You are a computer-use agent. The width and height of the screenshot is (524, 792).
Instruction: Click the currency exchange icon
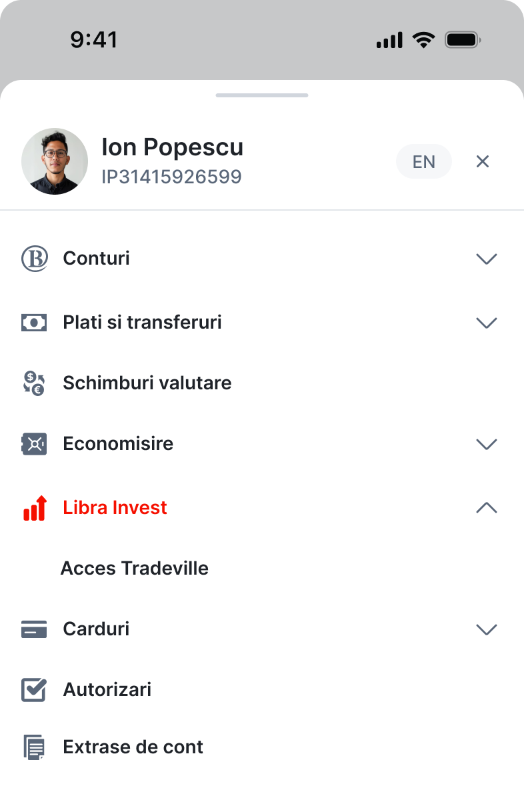(34, 383)
